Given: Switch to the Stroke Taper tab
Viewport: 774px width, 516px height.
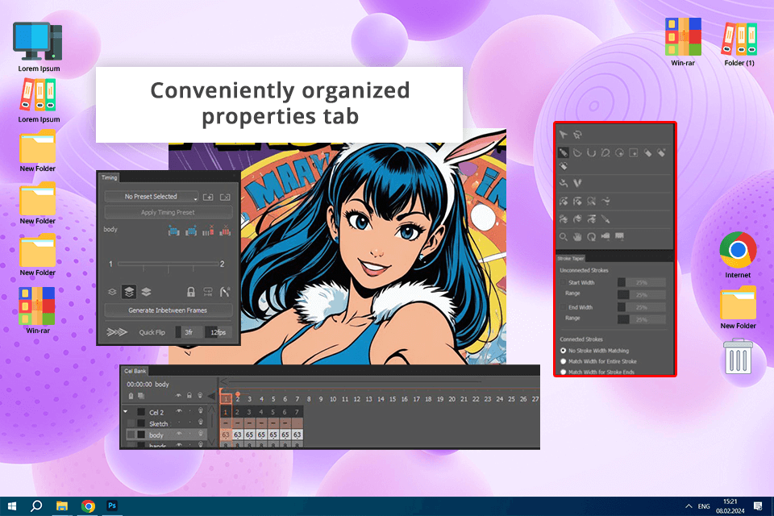Looking at the screenshot, I should point(571,258).
